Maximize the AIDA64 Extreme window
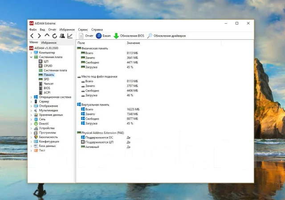Viewport: 285px width, 200px height. (x=237, y=23)
